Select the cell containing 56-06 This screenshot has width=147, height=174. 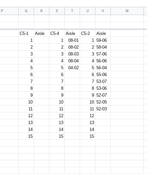pyautogui.click(x=103, y=61)
